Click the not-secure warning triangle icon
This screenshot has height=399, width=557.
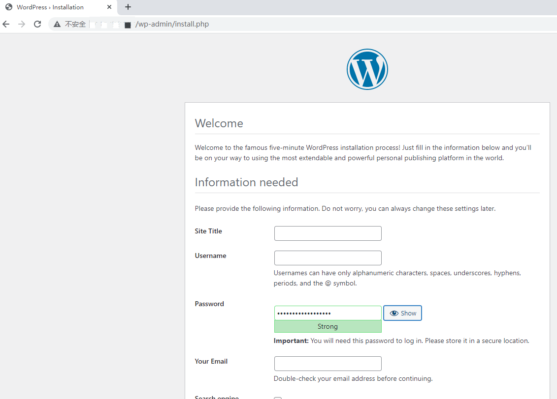pyautogui.click(x=57, y=24)
